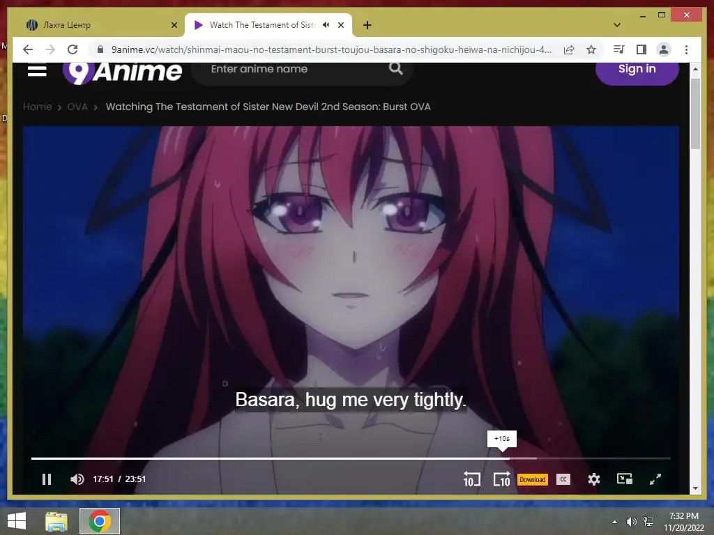Pause the video playback
Viewport: 714px width, 535px height.
coord(47,479)
